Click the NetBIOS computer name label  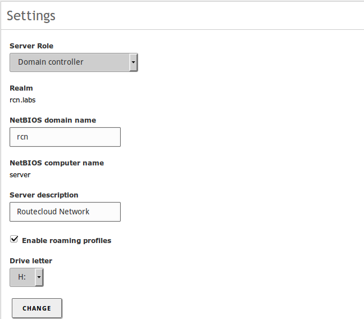[57, 163]
